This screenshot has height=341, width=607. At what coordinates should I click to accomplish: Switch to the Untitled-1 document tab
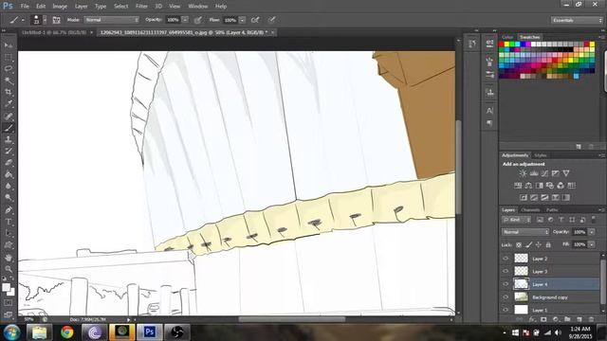click(54, 32)
